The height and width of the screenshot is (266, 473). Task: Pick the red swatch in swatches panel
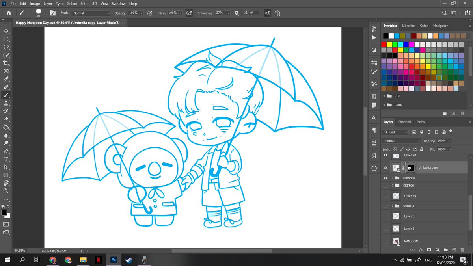click(384, 44)
